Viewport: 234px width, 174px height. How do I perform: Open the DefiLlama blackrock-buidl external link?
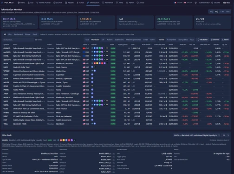click(x=220, y=140)
